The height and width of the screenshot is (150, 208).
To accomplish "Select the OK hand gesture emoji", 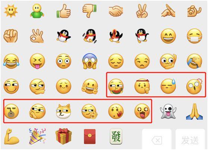I will coord(37,36).
